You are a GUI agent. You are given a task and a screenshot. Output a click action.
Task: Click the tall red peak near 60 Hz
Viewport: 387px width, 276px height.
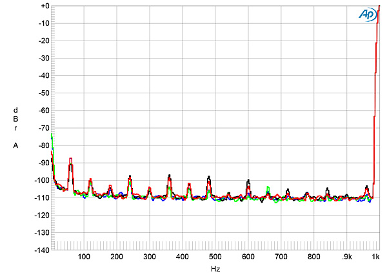tap(71, 160)
